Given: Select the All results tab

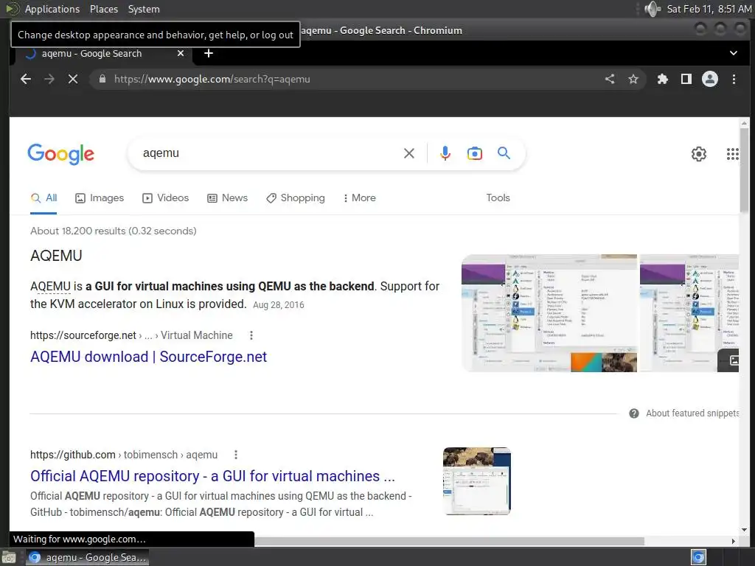Looking at the screenshot, I should click(44, 198).
